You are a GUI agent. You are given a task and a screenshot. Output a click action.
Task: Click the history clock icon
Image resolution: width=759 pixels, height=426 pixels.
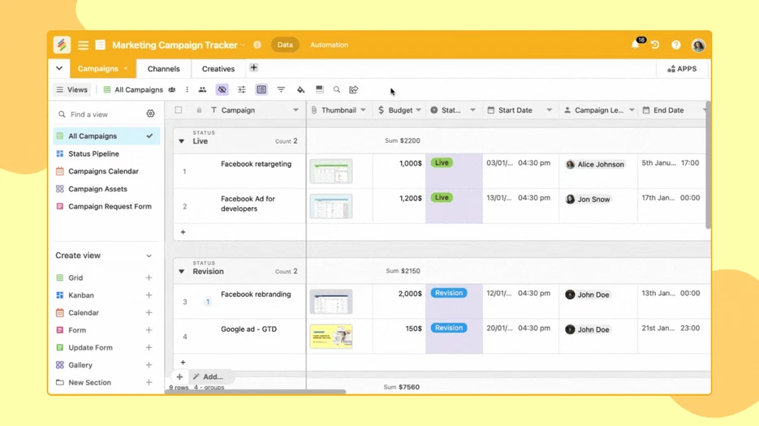click(x=655, y=45)
